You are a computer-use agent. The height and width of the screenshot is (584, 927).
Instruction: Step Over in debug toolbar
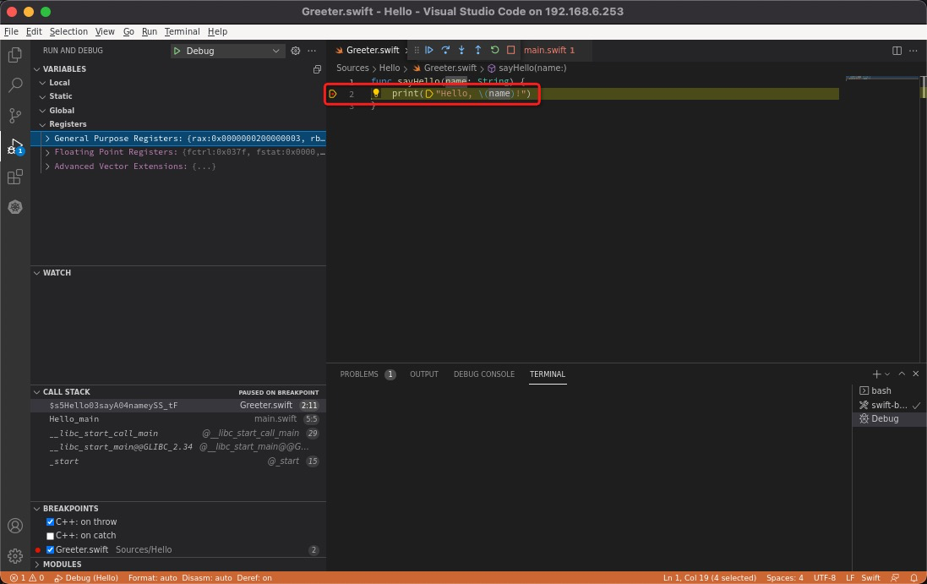coord(445,50)
